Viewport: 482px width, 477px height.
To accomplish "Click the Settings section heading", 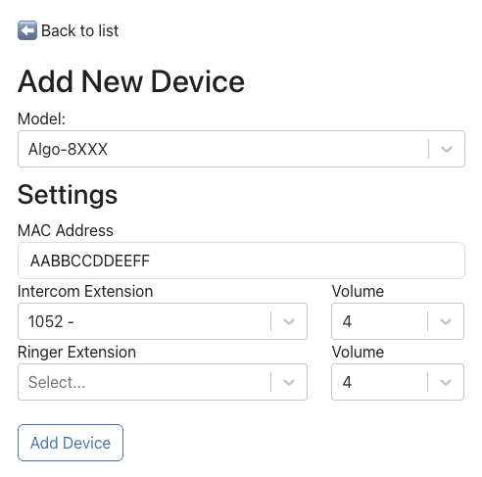I will point(68,195).
